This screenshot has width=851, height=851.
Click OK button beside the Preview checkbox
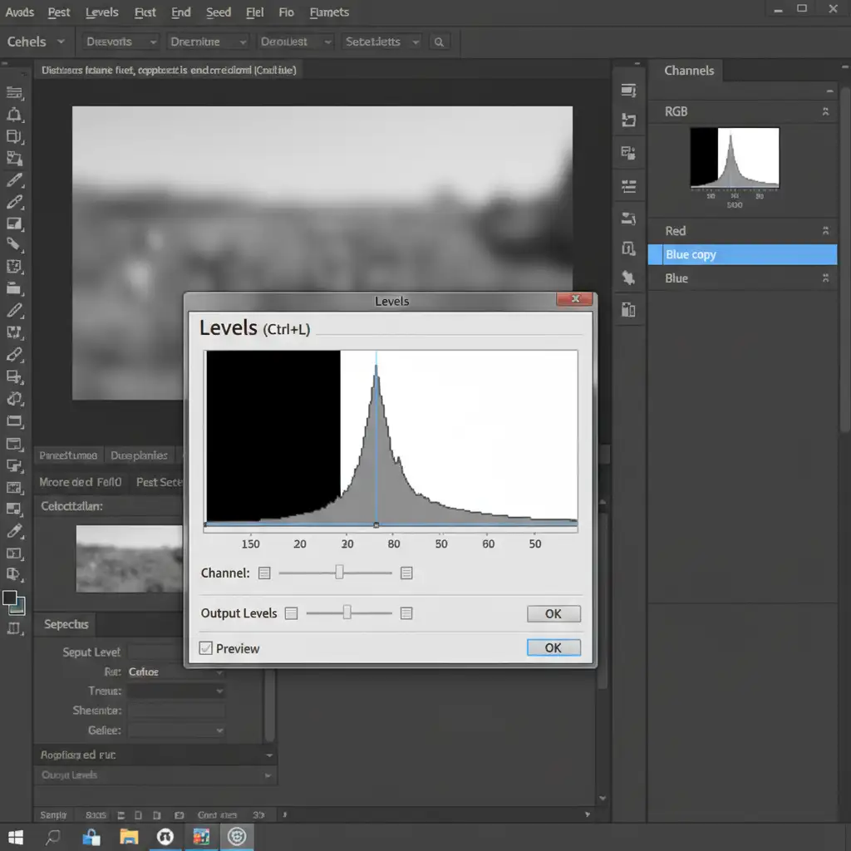point(553,647)
